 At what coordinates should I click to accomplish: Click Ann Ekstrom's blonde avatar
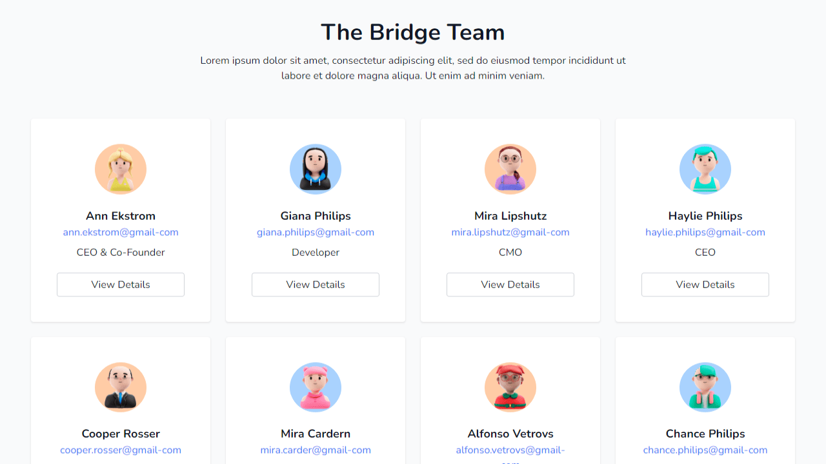point(121,169)
